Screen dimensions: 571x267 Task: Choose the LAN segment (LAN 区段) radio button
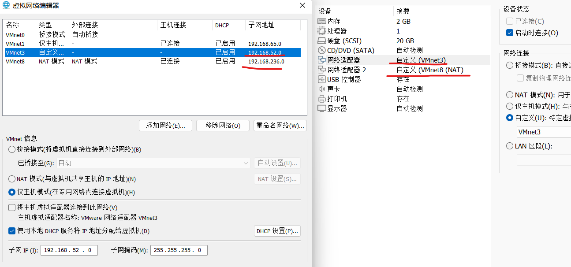tap(510, 146)
